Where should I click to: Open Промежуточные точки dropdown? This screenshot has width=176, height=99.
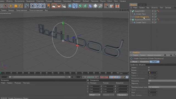[162, 87]
